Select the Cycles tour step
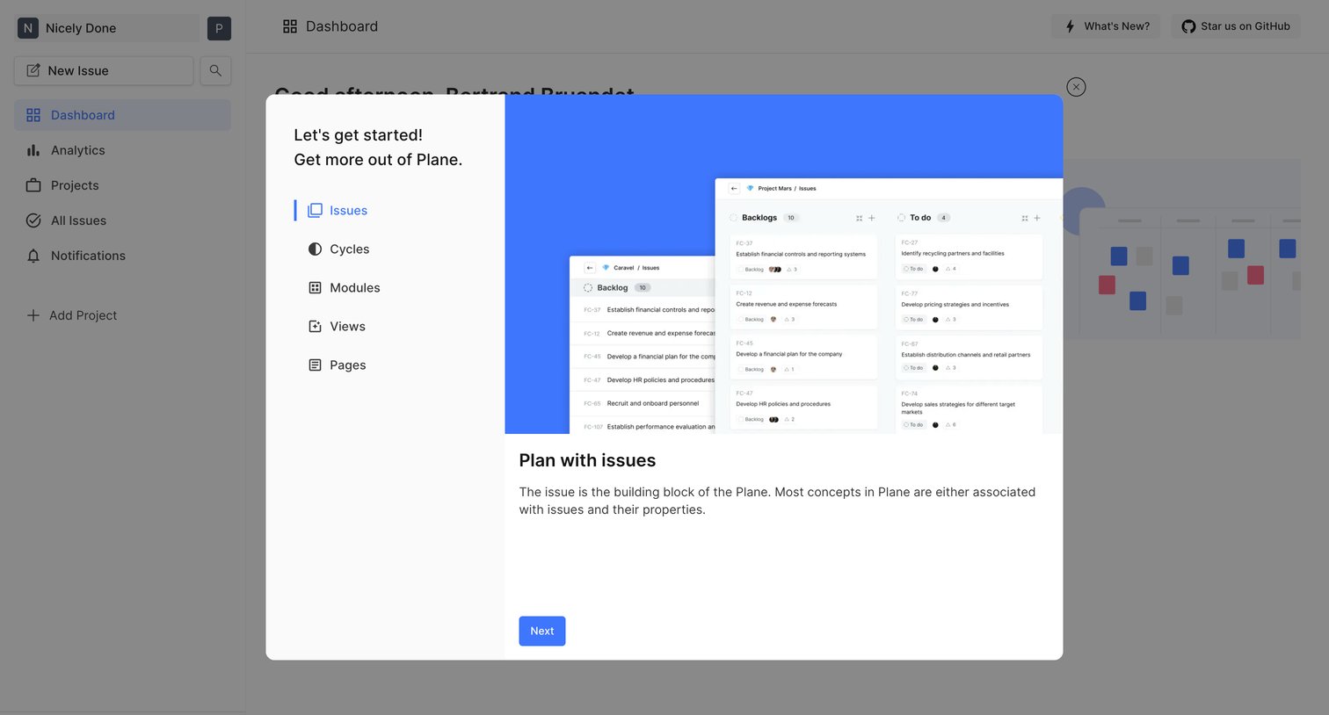This screenshot has height=715, width=1329. click(x=339, y=249)
